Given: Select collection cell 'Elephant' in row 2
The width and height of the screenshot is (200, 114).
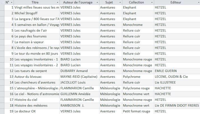Looking at the screenshot, I should coord(138,13).
